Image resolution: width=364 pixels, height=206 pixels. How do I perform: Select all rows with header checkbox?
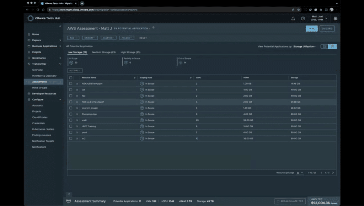pyautogui.click(x=71, y=78)
